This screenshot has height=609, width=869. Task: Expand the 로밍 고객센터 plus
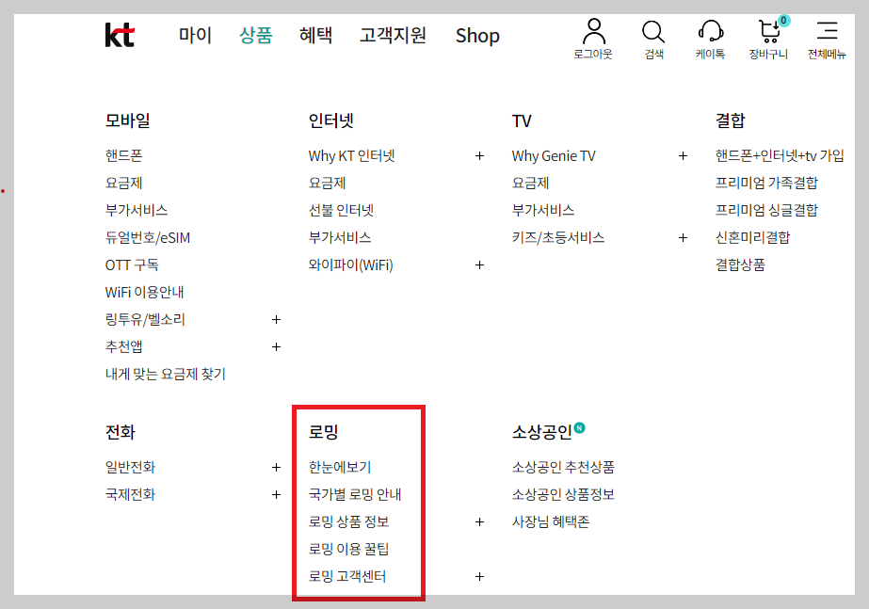(479, 577)
